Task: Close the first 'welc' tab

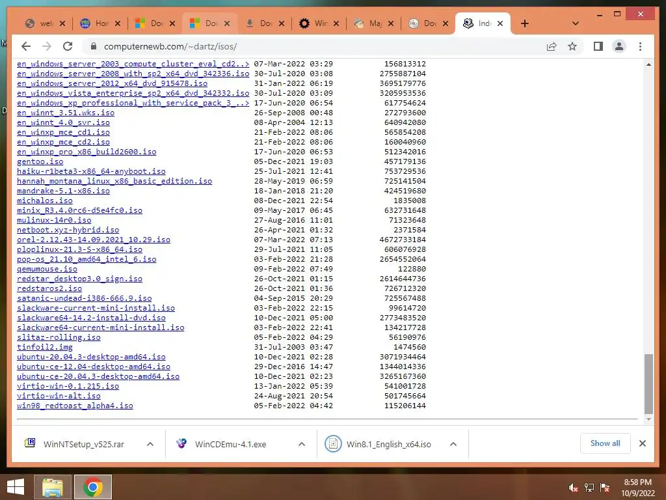Action: coord(62,23)
